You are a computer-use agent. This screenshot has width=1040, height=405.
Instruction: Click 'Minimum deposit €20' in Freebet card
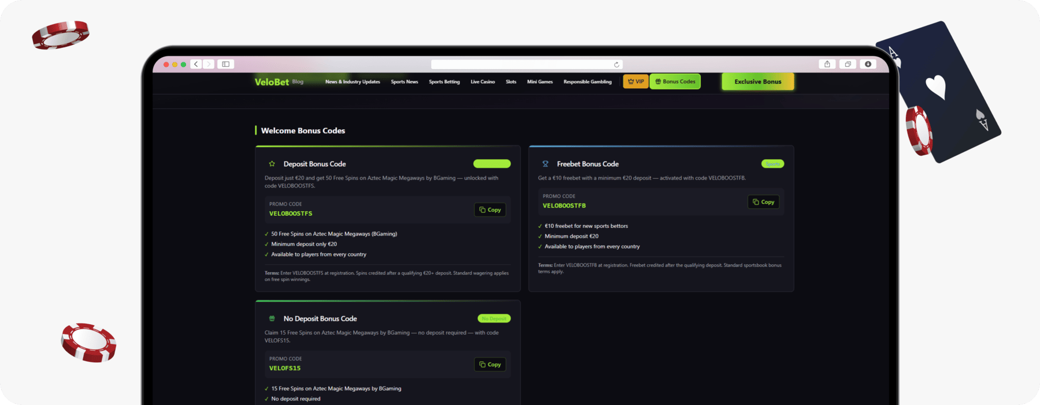[x=571, y=236]
